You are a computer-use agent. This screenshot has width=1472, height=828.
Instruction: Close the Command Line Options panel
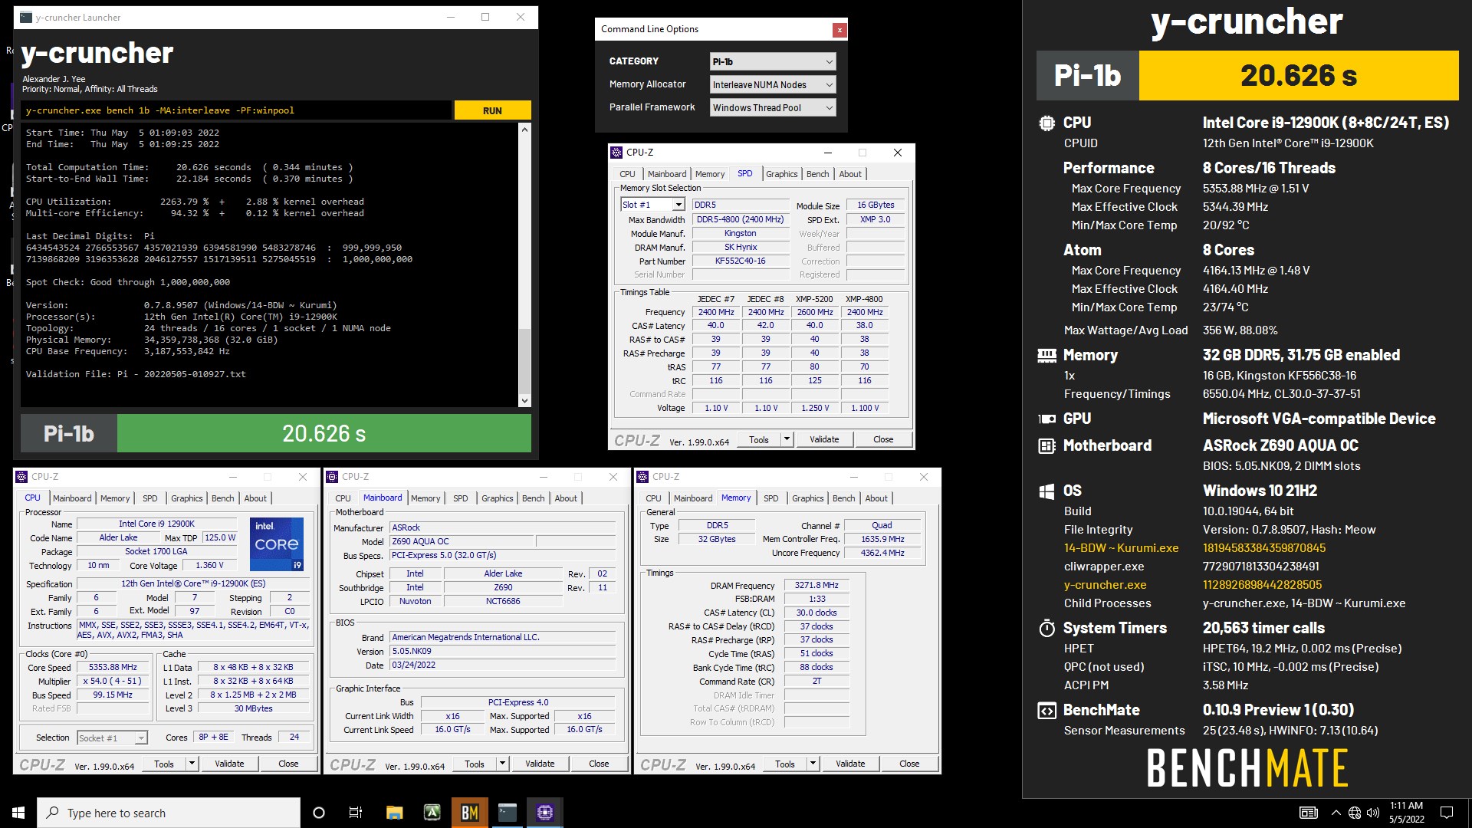pos(839,30)
